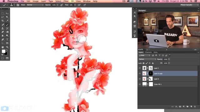
Task: Select the Blur tool
Action: click(x=2, y=36)
